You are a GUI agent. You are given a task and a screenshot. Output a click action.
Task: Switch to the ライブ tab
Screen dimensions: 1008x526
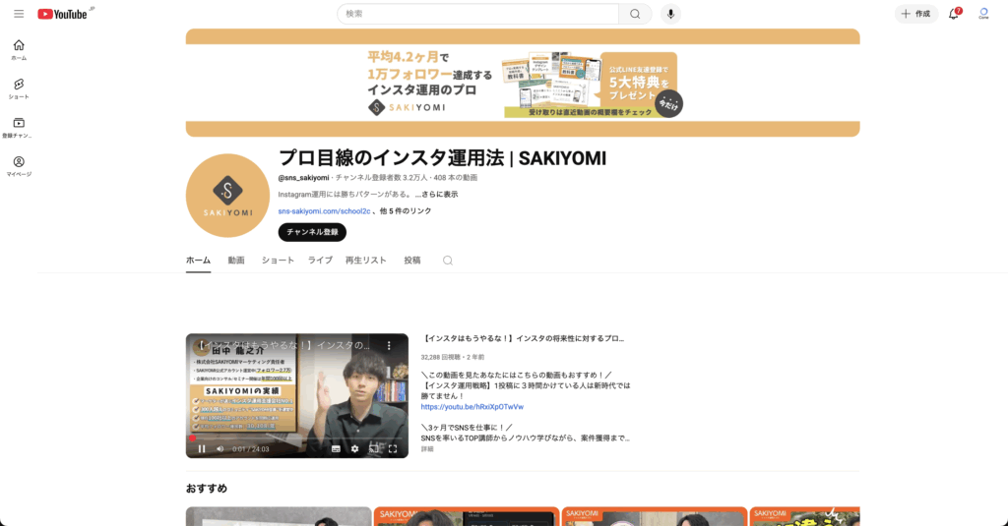[320, 261]
